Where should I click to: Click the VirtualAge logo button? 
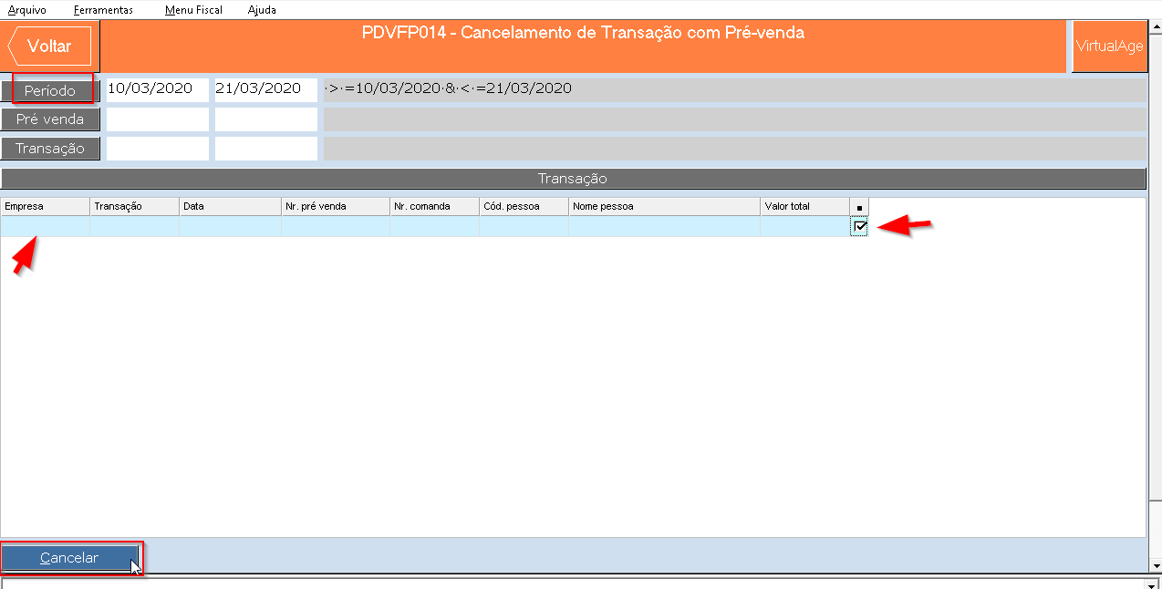(x=1109, y=46)
